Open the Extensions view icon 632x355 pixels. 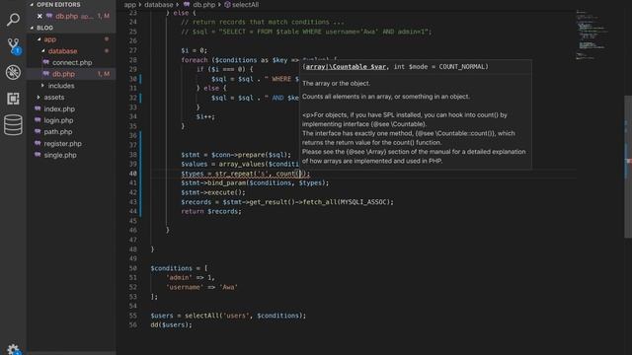(13, 99)
